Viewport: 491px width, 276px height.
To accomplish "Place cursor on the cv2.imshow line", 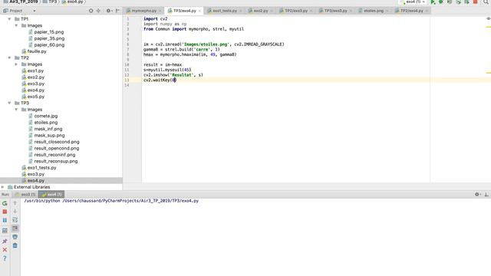I will coord(173,75).
